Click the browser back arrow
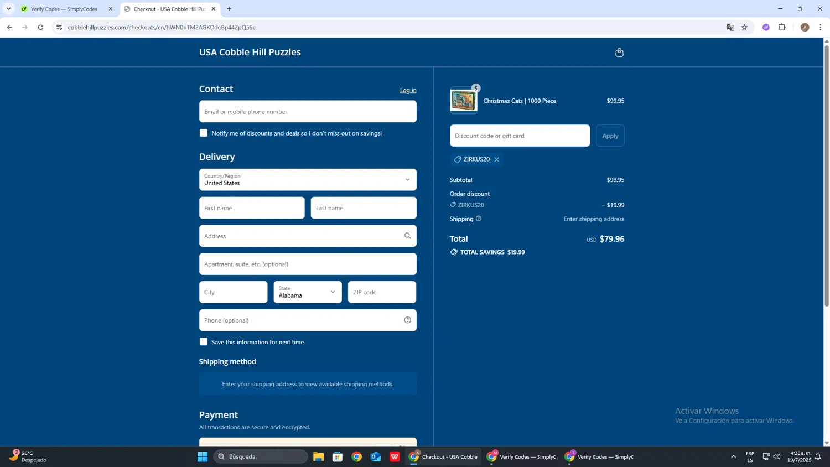The width and height of the screenshot is (830, 467). 9,27
